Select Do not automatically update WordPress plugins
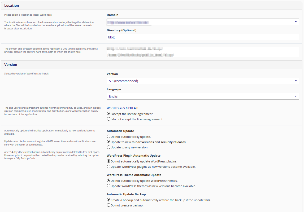The height and width of the screenshot is (212, 304). [108, 161]
